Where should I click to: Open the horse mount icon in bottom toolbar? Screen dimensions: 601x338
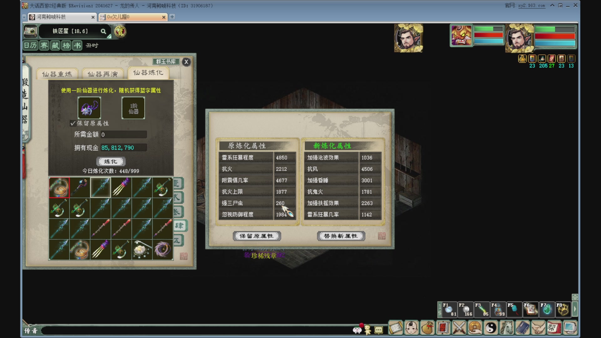tap(506, 328)
